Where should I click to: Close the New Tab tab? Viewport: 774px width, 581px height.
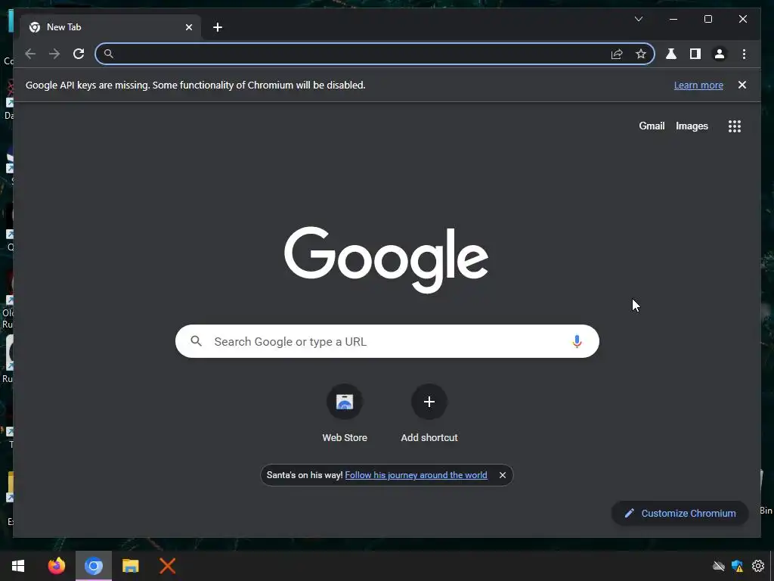pos(188,27)
